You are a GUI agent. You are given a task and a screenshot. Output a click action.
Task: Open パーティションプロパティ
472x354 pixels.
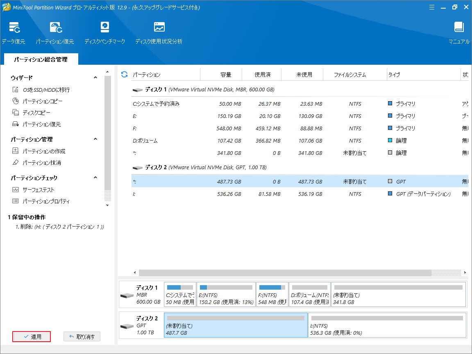tap(41, 201)
